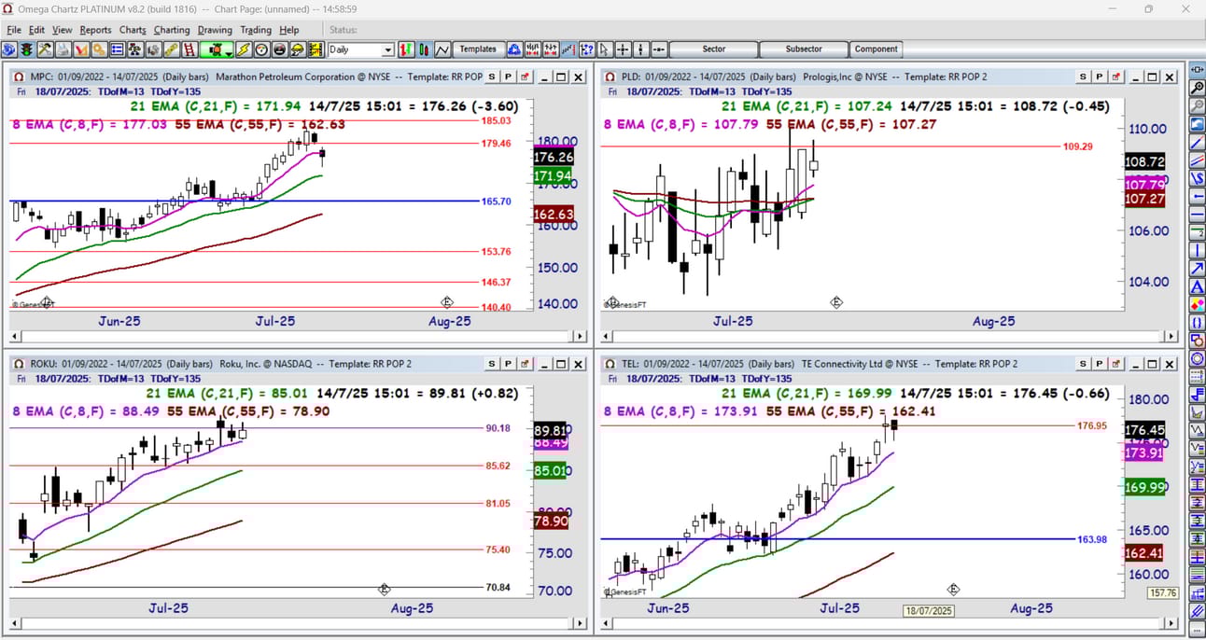Click the Sector button
The width and height of the screenshot is (1206, 640).
pos(713,49)
